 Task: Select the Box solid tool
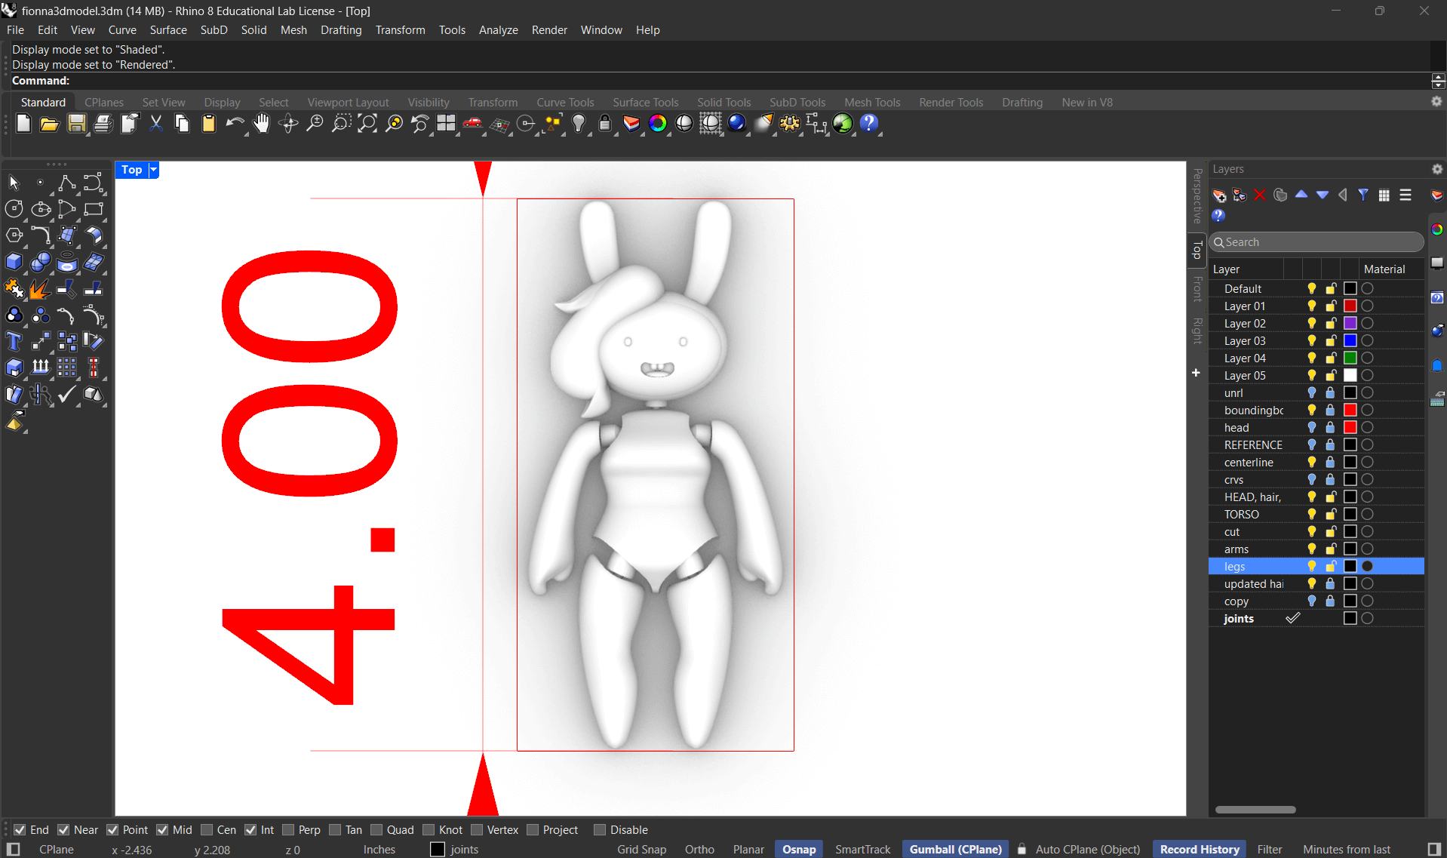pyautogui.click(x=14, y=263)
